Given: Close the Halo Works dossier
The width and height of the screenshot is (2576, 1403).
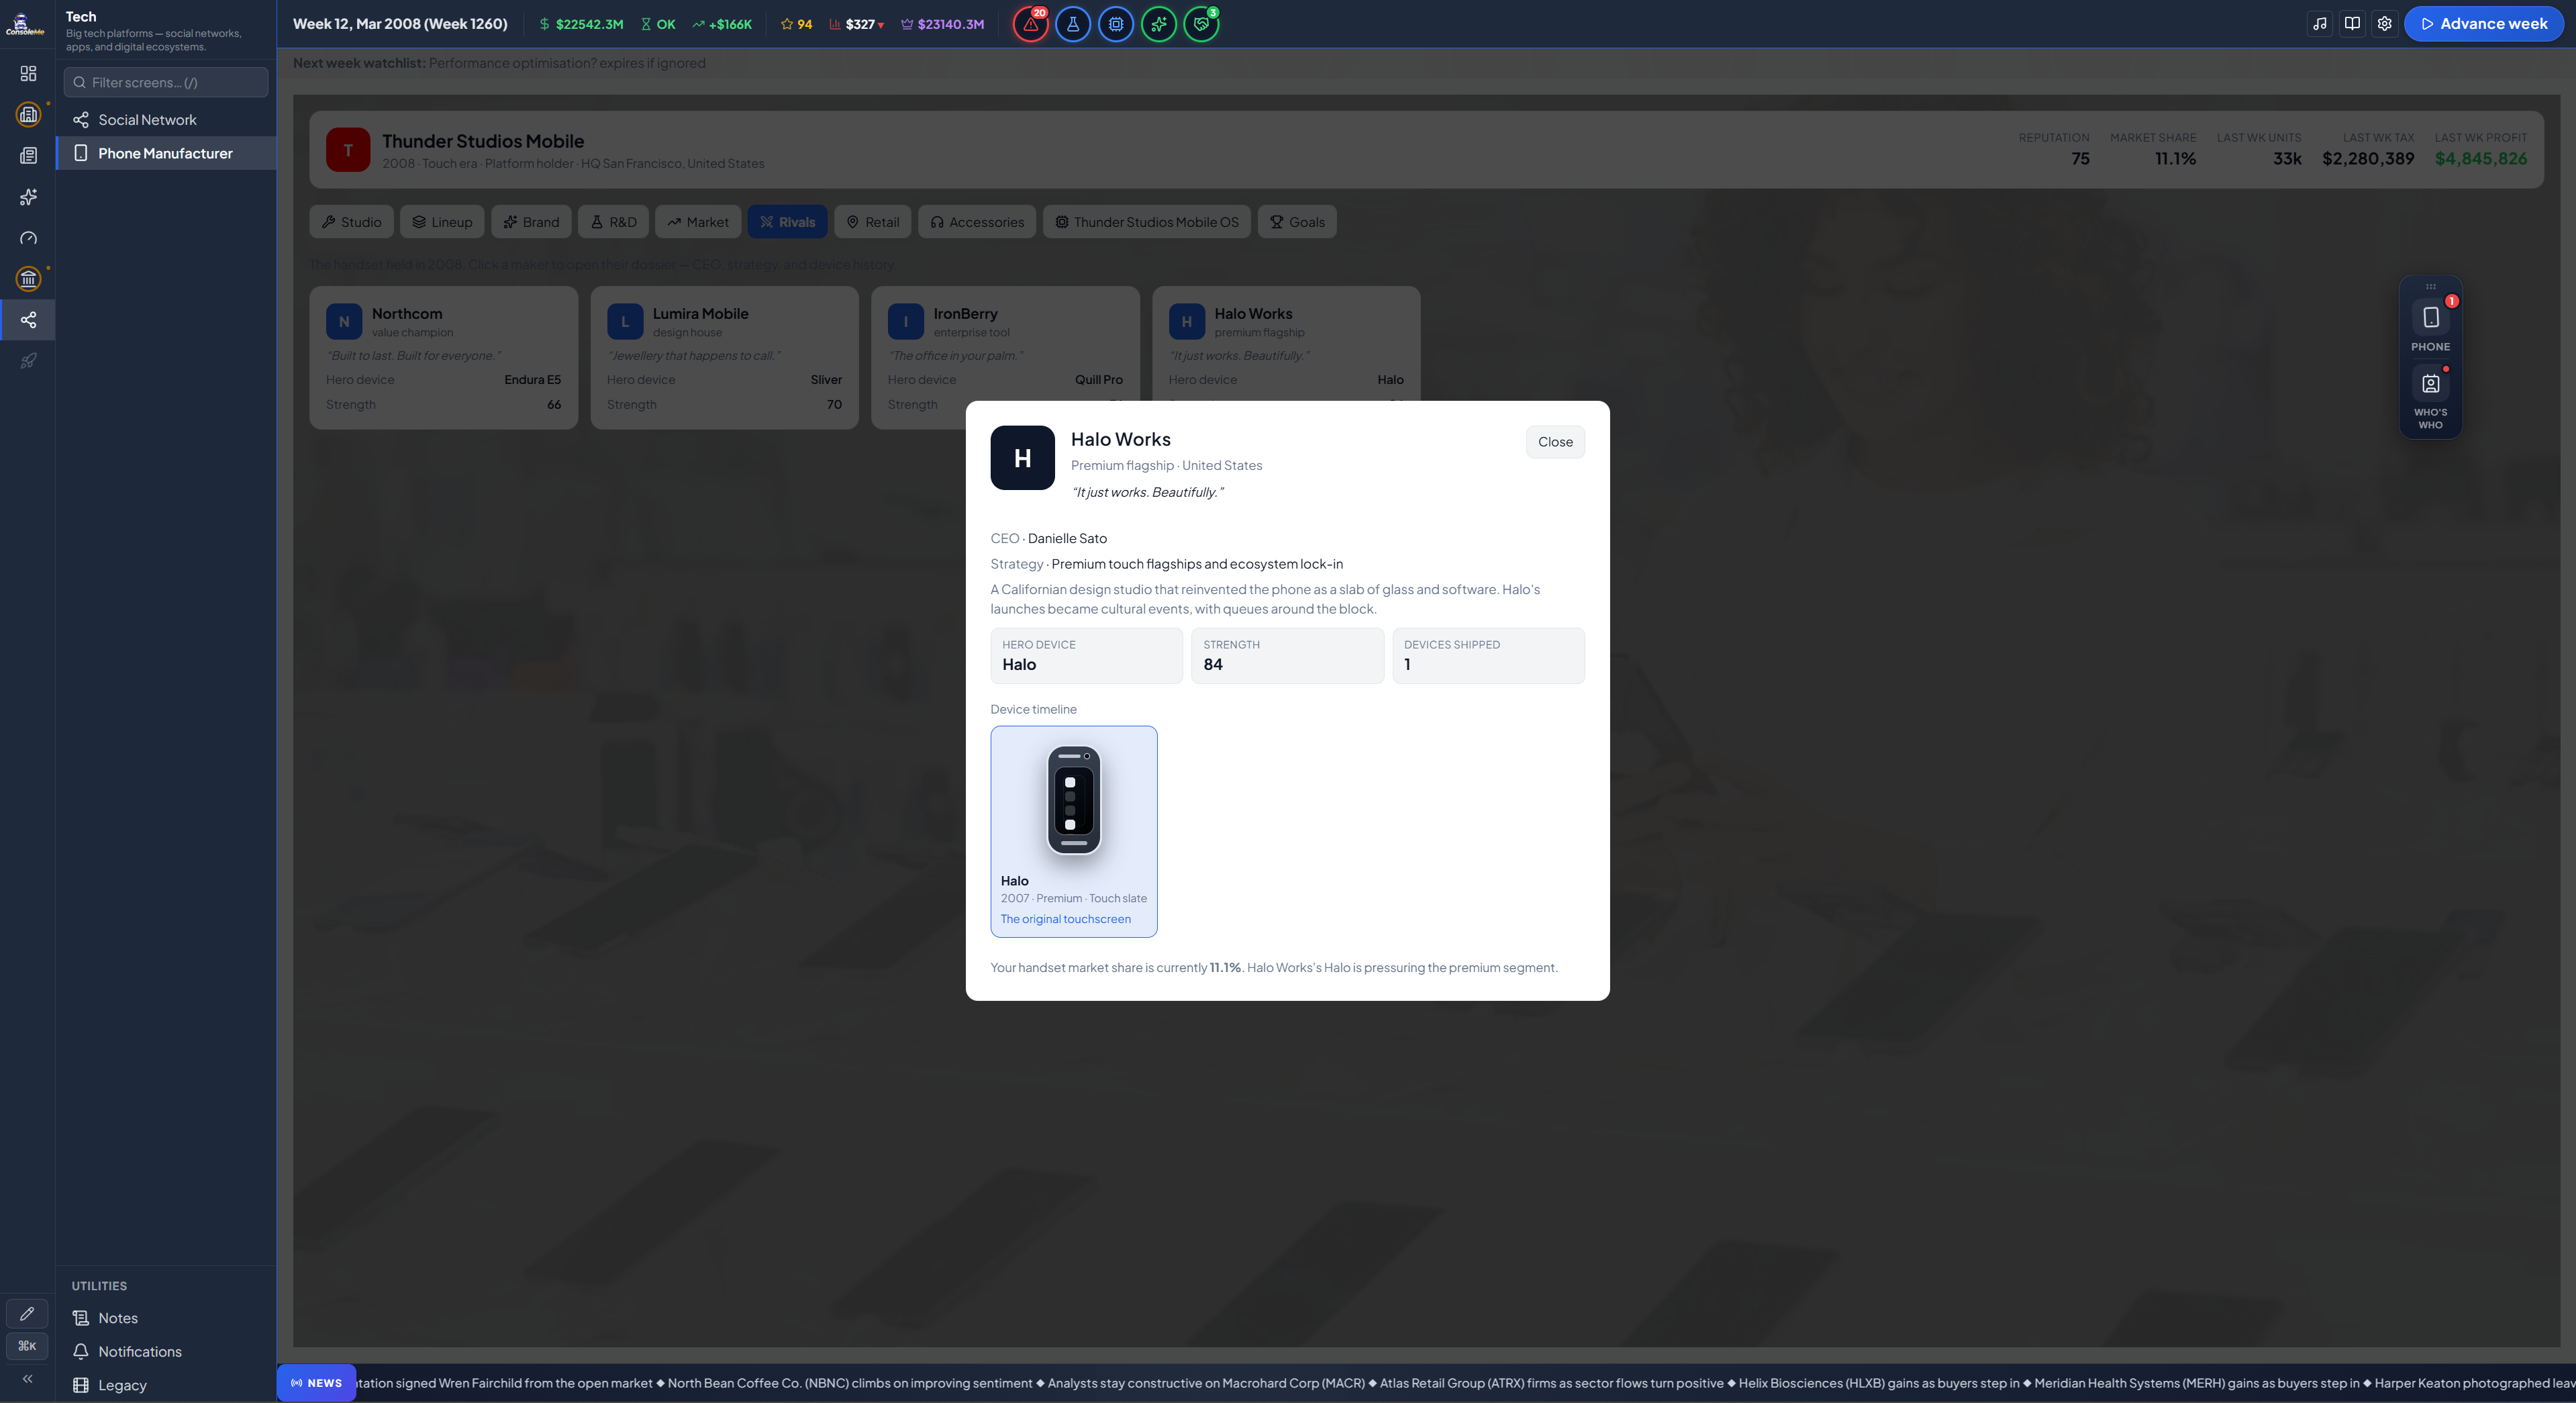Looking at the screenshot, I should coord(1555,442).
